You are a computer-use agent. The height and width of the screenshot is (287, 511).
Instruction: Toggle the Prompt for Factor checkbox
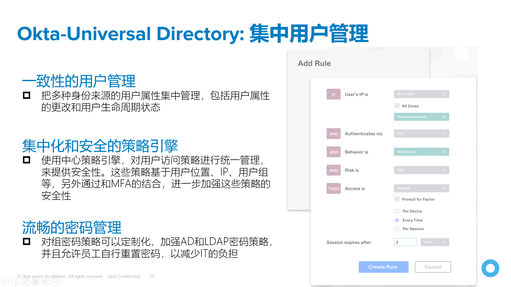pos(397,199)
